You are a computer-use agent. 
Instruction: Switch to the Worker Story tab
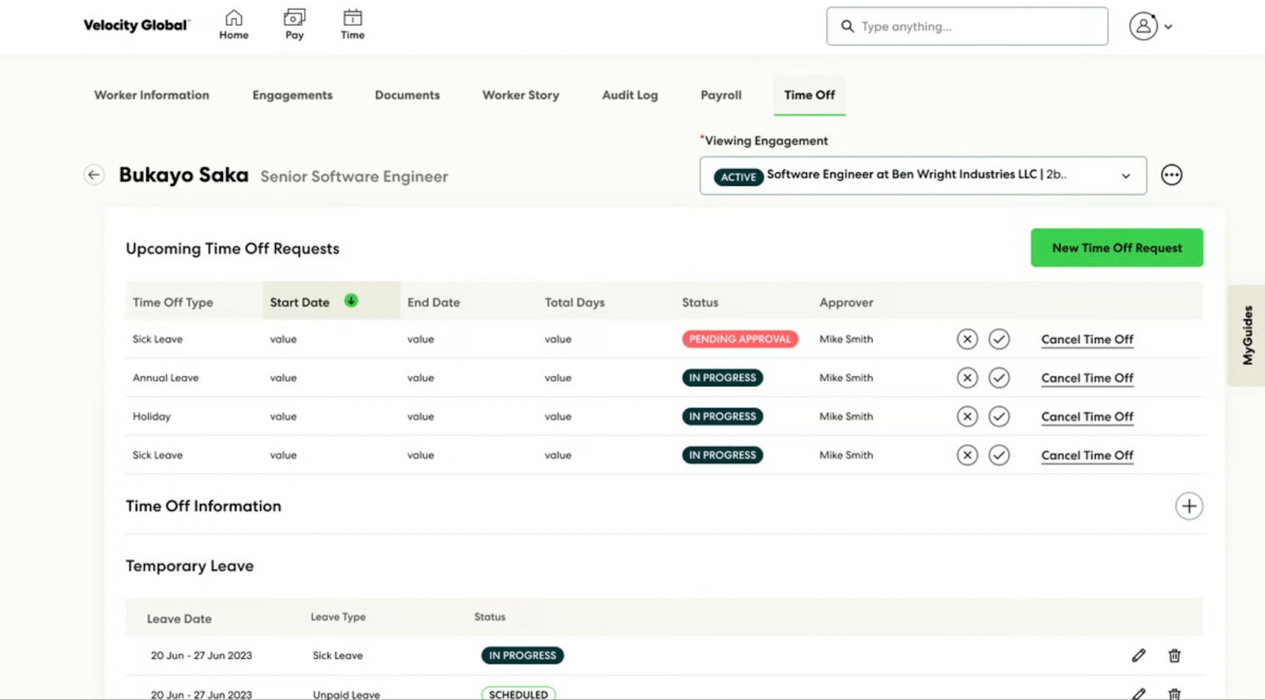[x=520, y=95]
